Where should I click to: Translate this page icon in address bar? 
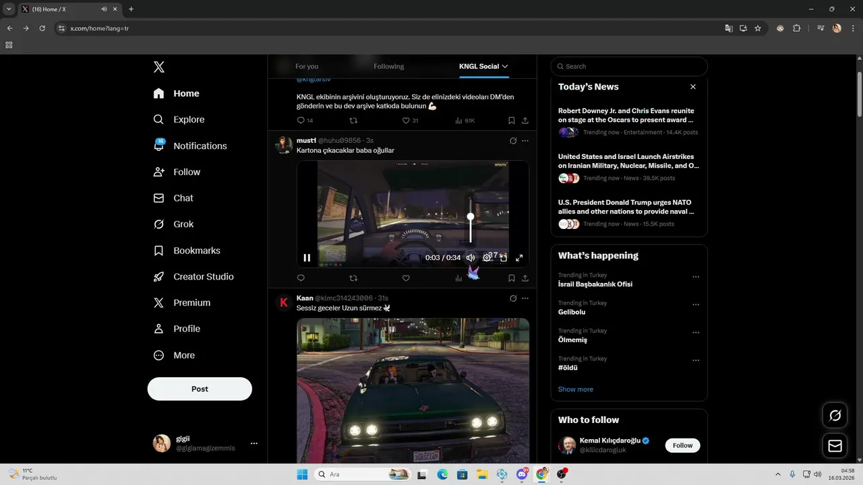pos(728,28)
